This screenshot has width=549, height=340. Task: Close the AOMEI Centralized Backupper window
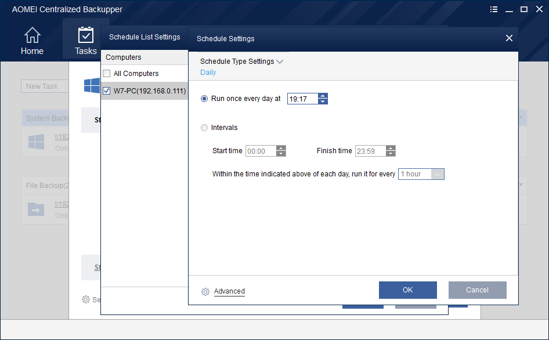tap(539, 9)
